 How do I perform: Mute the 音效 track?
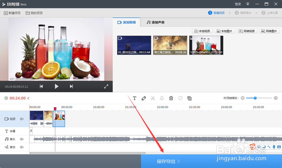tap(22, 147)
